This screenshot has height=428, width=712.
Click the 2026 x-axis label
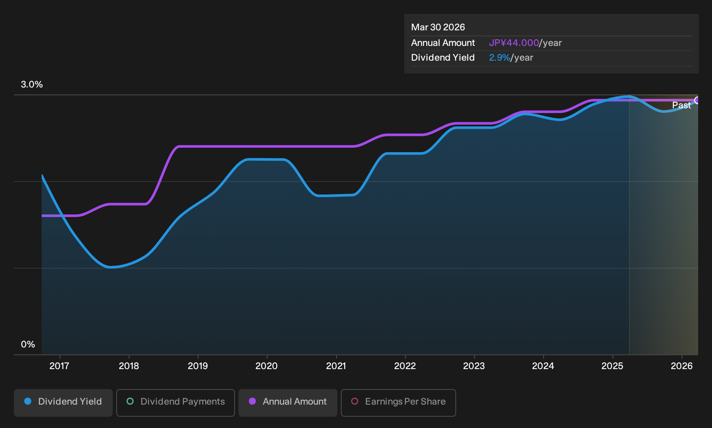(682, 366)
